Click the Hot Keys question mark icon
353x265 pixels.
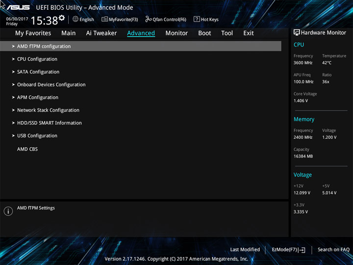(197, 19)
